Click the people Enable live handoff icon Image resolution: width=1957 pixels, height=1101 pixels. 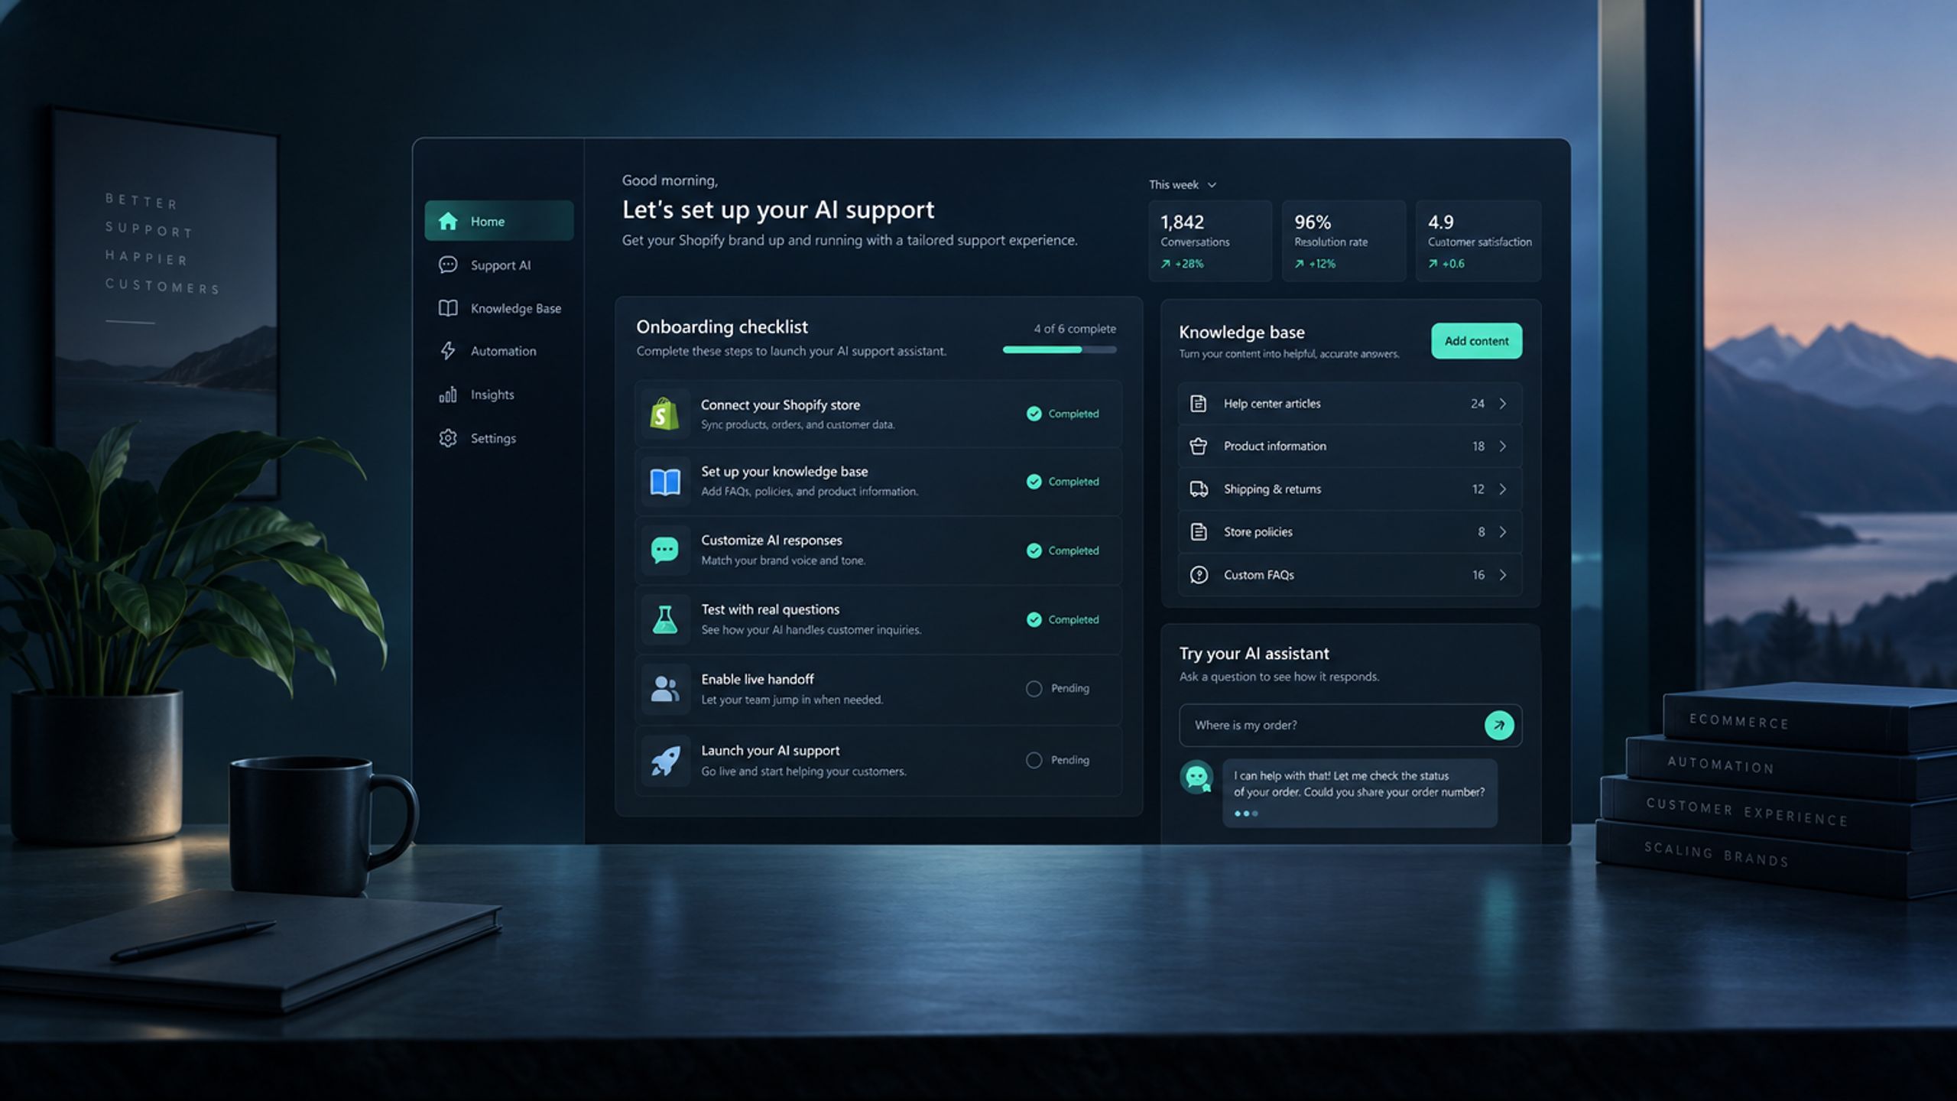click(x=664, y=689)
